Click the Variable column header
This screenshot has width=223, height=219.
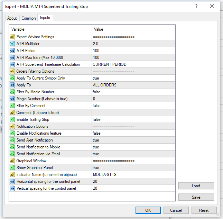(x=50, y=29)
